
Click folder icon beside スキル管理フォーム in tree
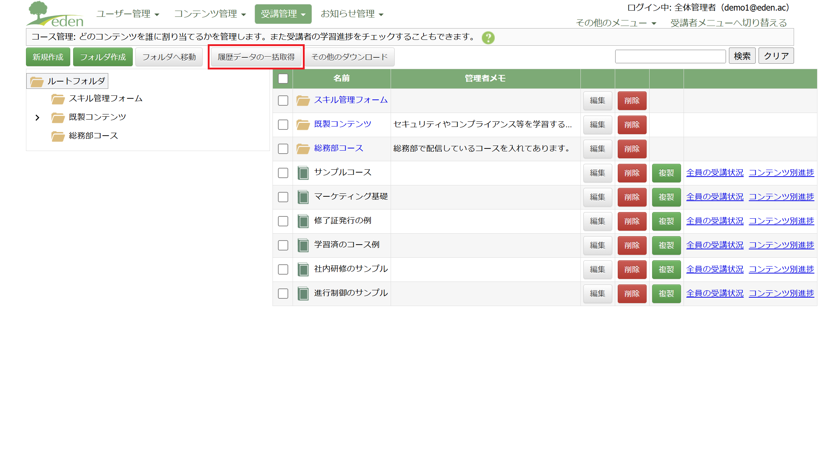58,99
